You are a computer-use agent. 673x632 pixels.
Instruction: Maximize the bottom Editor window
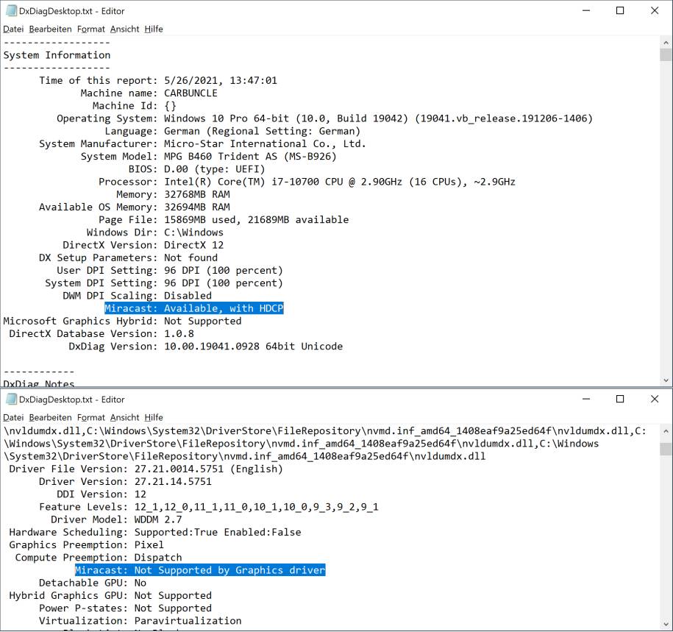click(620, 400)
